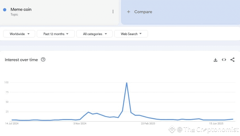This screenshot has height=136, width=240.
Task: Click the 23 Feb 2025 axis label
Action: (148, 124)
